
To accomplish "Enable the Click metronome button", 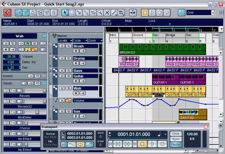I will point(176,134).
